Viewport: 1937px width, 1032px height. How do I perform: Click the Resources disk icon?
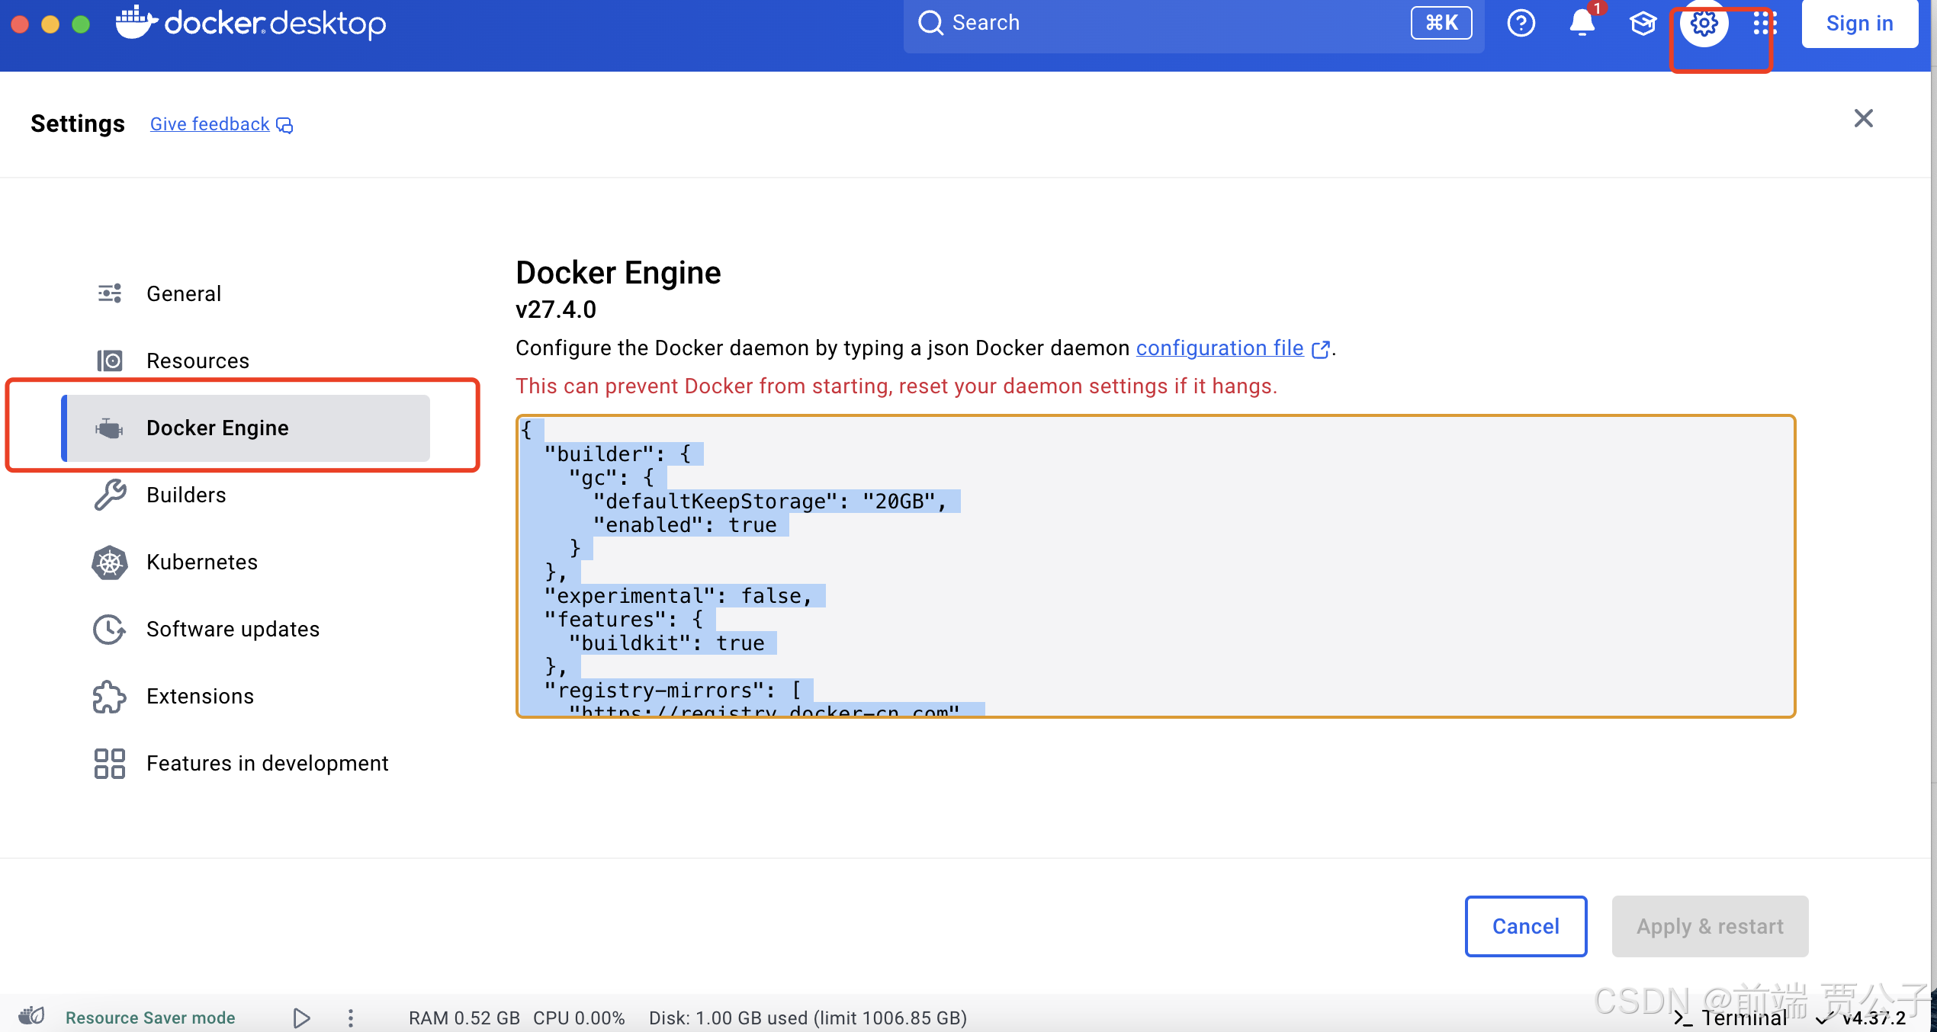click(x=110, y=361)
